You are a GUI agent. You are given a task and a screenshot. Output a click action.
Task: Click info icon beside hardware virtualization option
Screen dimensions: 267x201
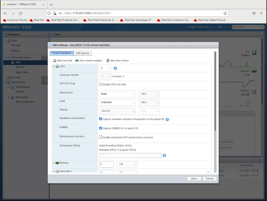click(x=167, y=119)
